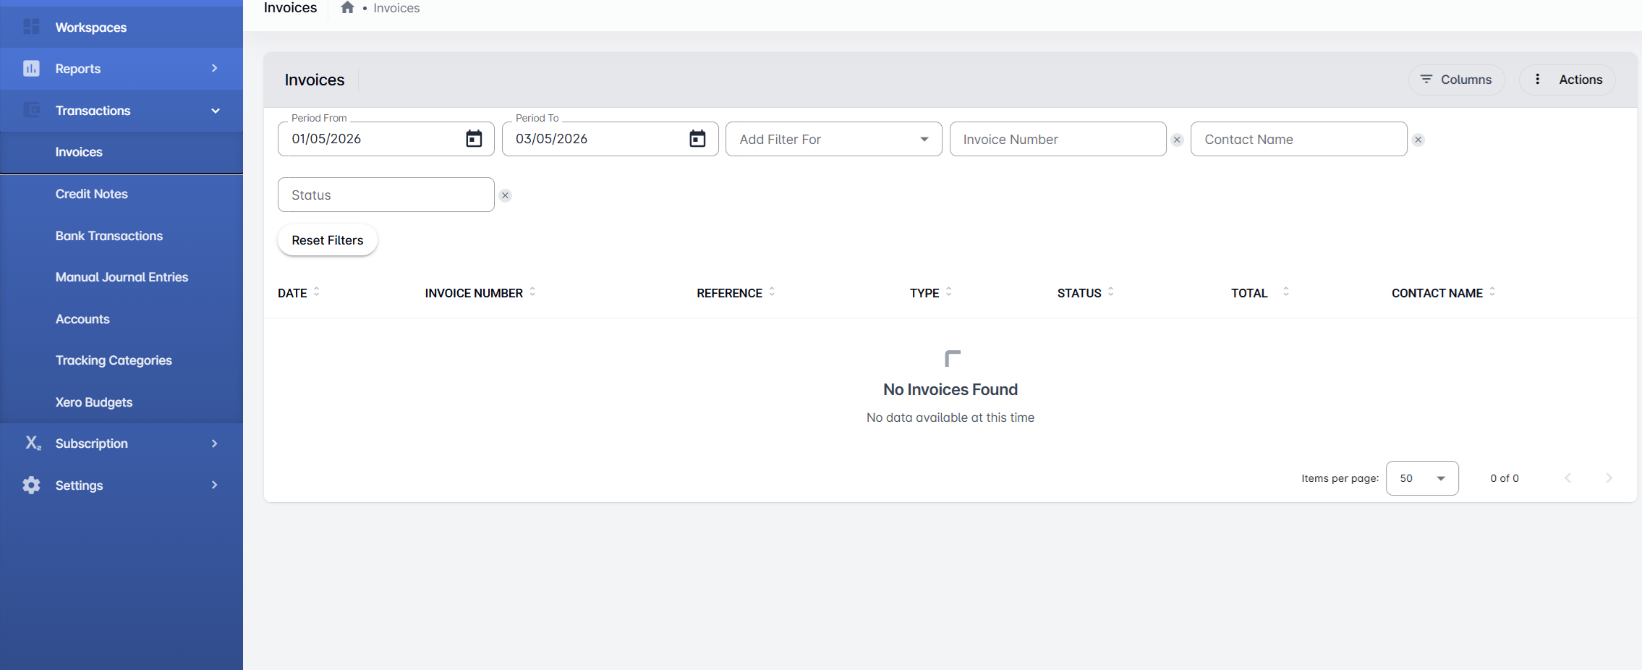Viewport: 1642px width, 670px height.
Task: Expand the Subscription menu chevron
Action: click(x=214, y=443)
